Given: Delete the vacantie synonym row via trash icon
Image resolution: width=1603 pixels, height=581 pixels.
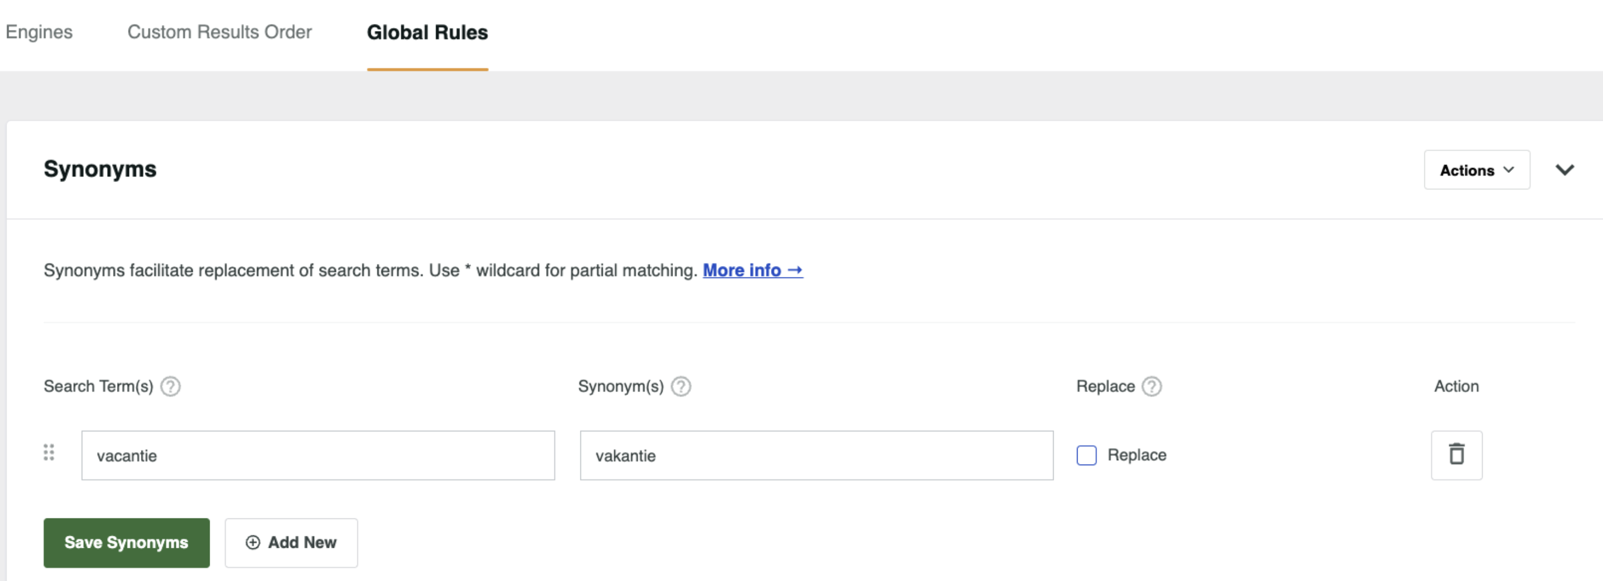Looking at the screenshot, I should [x=1457, y=455].
